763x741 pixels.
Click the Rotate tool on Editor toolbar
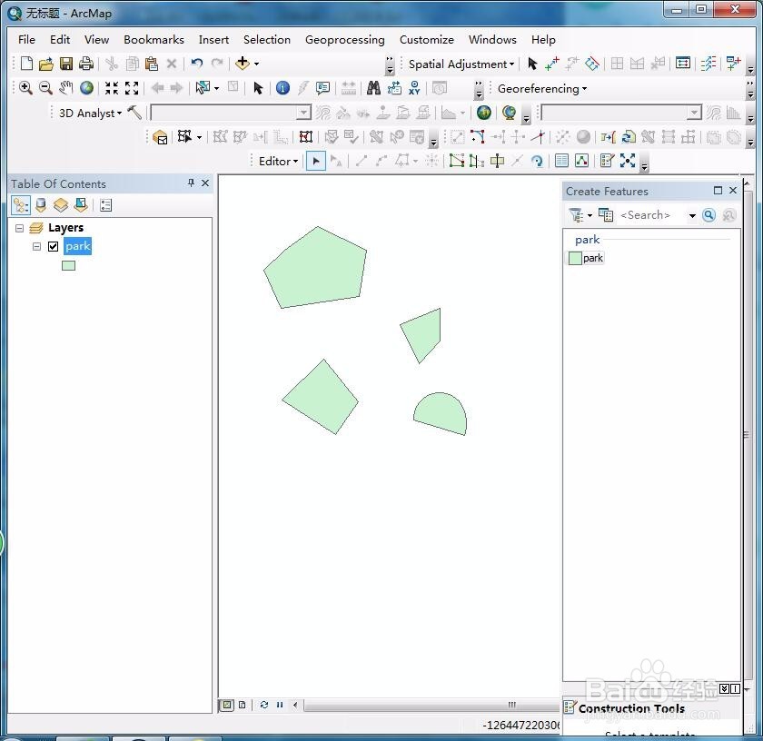[x=537, y=161]
